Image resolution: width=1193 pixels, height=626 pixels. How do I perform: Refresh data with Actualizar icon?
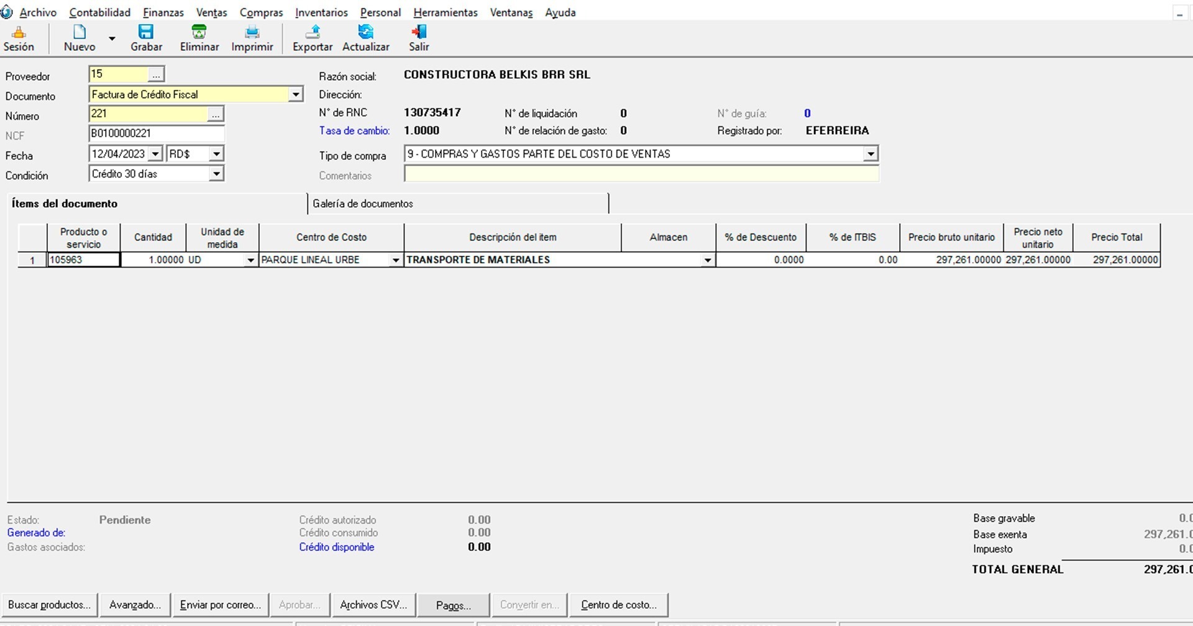[x=365, y=39]
